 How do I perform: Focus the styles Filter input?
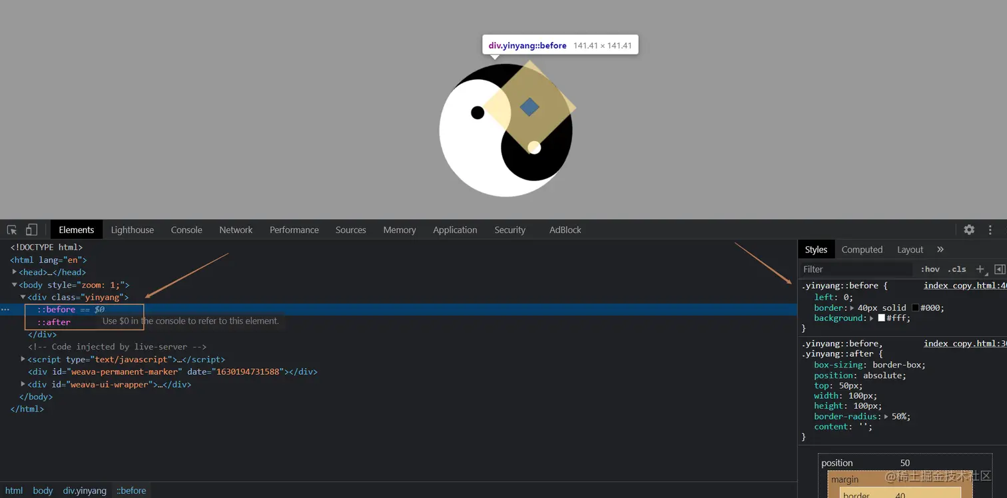(x=855, y=269)
